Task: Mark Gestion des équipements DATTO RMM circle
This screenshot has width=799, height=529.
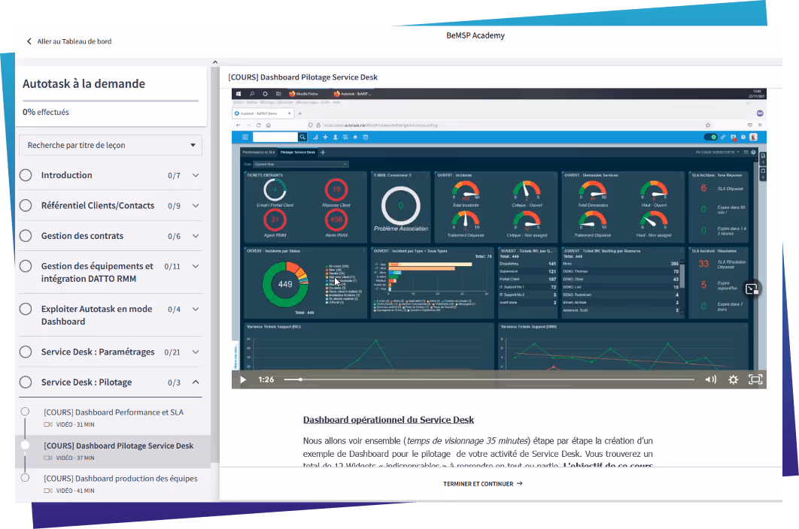Action: pos(26,266)
